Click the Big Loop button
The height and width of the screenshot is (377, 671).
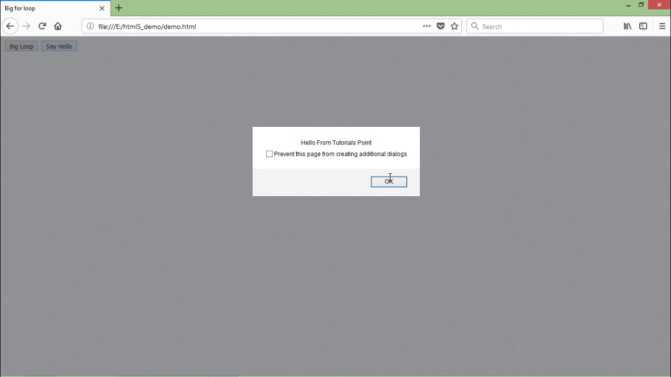coord(21,47)
